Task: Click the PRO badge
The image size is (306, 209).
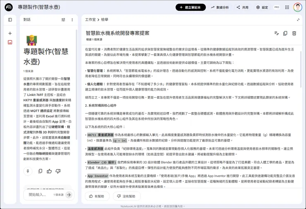Action: tap(277, 7)
